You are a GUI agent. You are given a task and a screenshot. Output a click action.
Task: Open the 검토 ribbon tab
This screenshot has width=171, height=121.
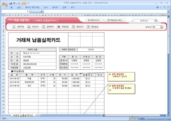pos(64,7)
